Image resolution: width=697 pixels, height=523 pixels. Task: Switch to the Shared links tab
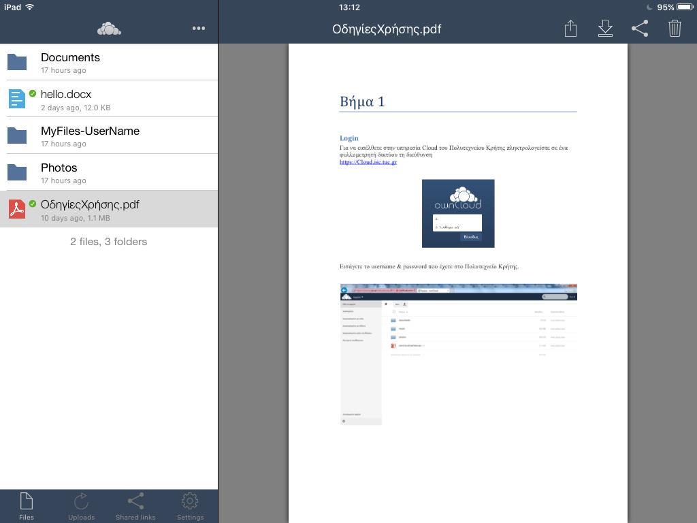point(135,507)
